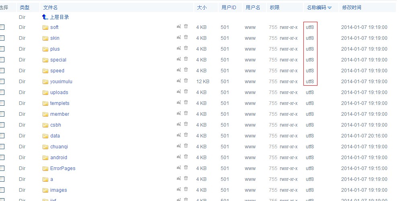Click the folder icon beside chuanqi

[x=45, y=147]
